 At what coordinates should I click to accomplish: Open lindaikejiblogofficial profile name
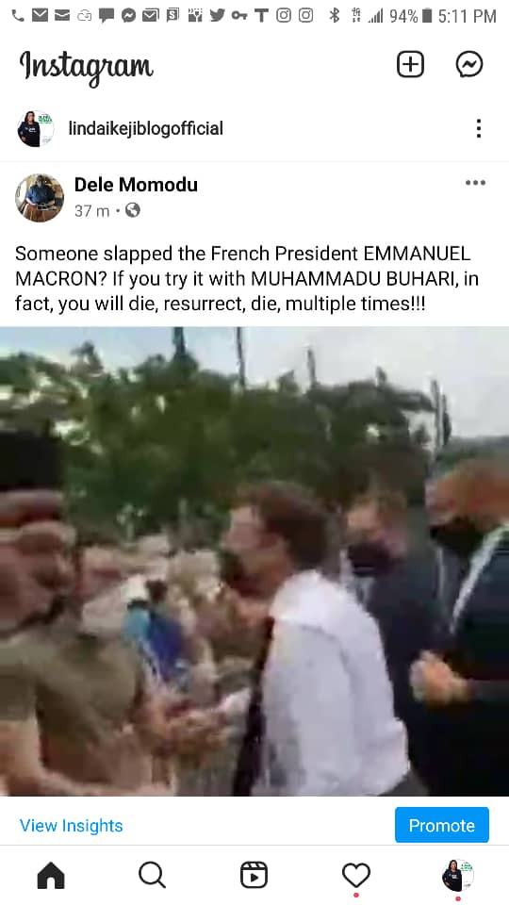[x=146, y=128]
